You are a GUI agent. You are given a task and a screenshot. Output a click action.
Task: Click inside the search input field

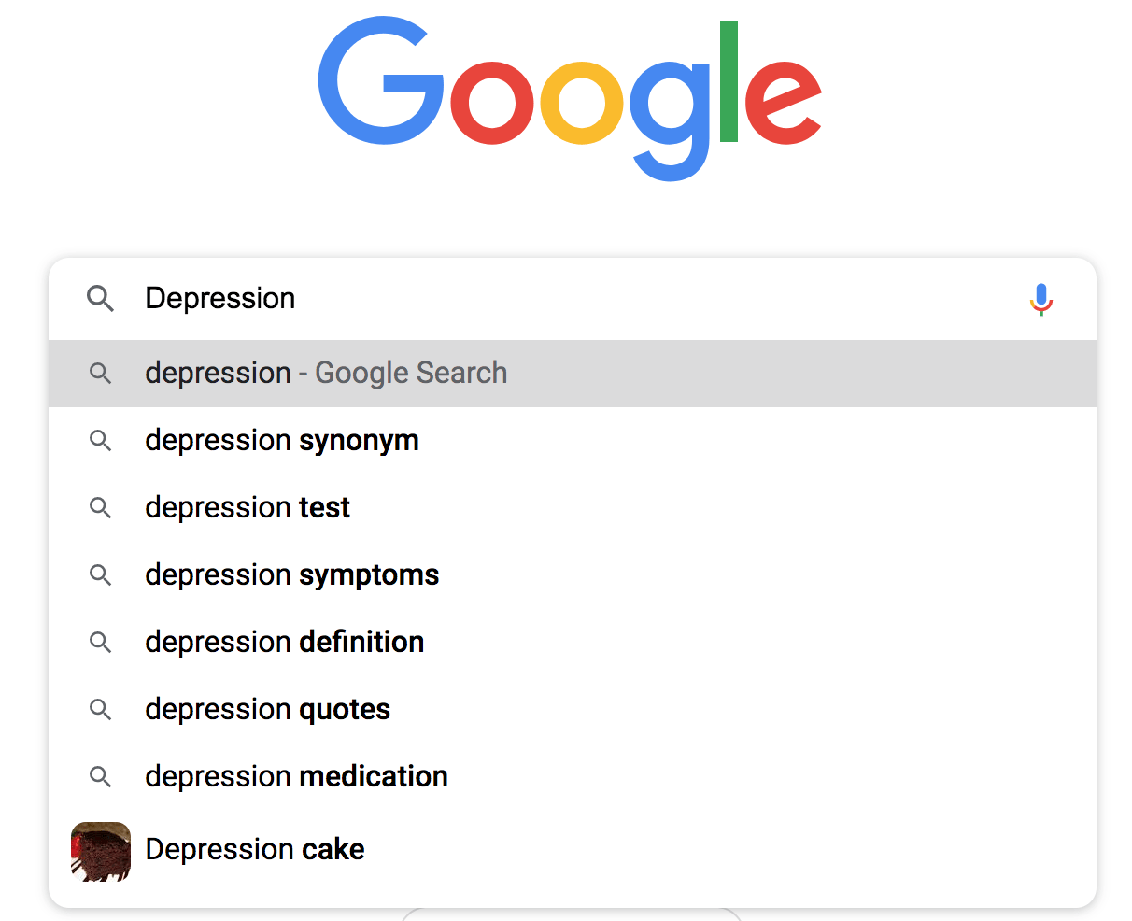coord(467,299)
